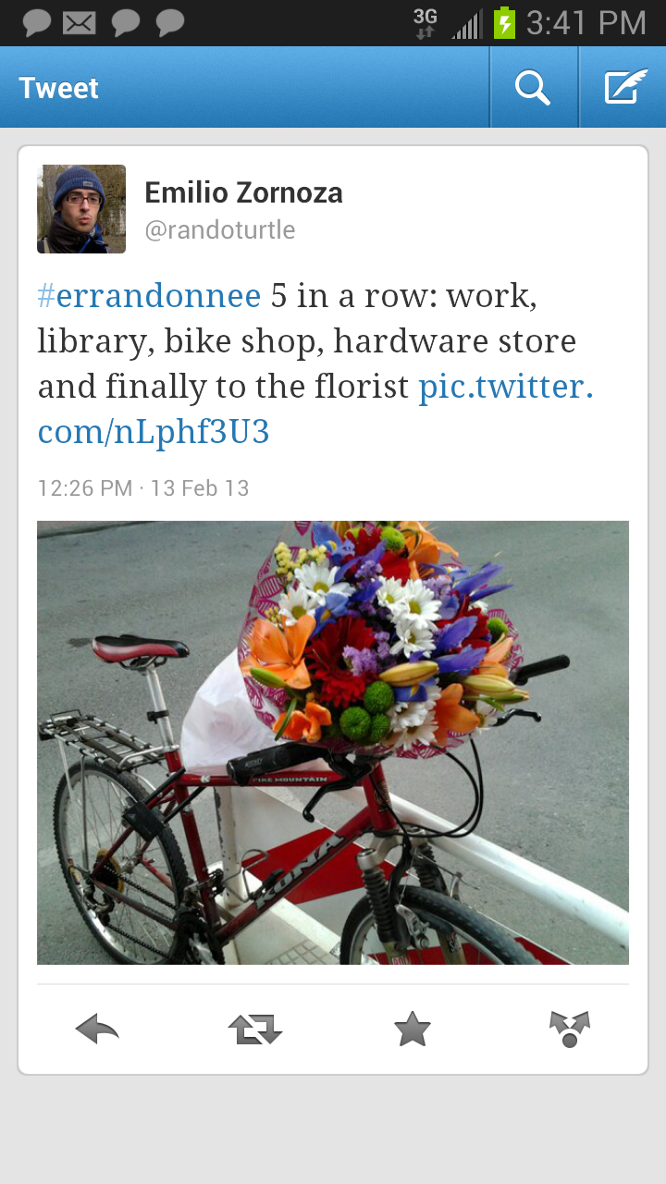Screen dimensions: 666x1184
Task: Click the name Emilio Zornoza
Action: coord(243,192)
